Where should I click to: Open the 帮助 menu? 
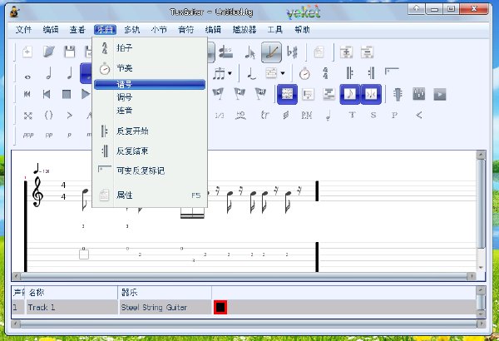click(302, 30)
